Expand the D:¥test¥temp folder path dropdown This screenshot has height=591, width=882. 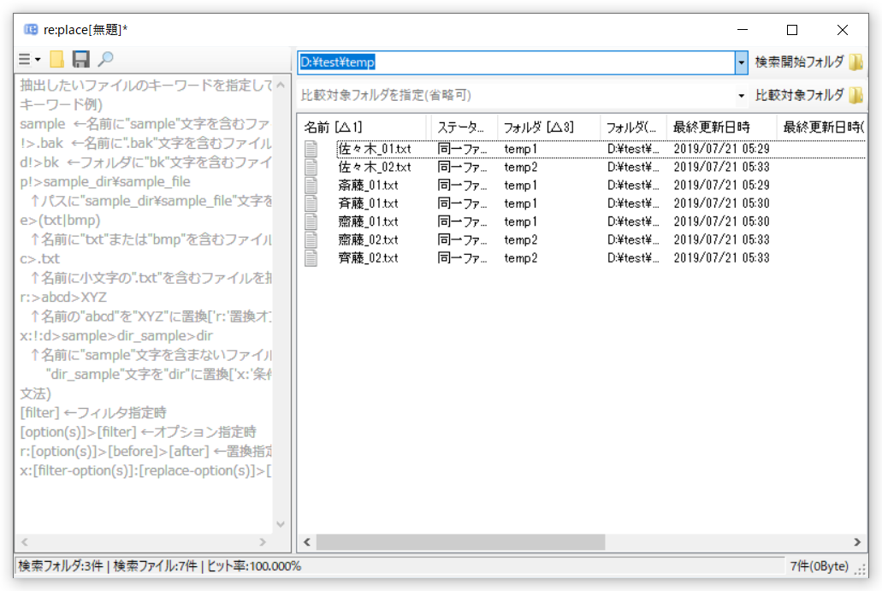[x=741, y=62]
